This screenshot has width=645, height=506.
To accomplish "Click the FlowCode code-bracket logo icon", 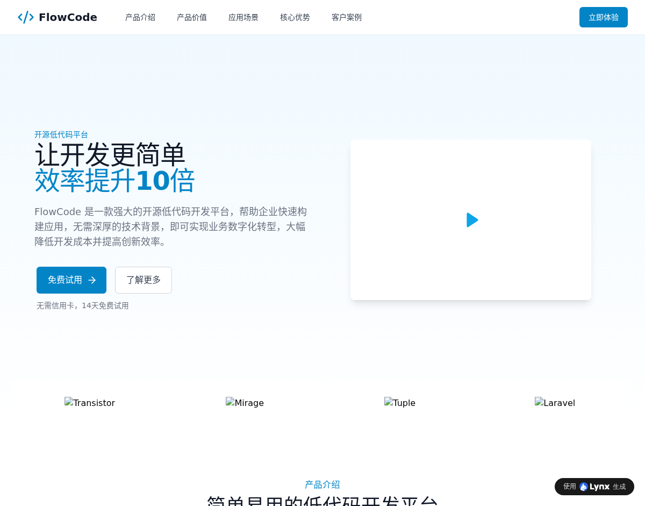I will (26, 17).
